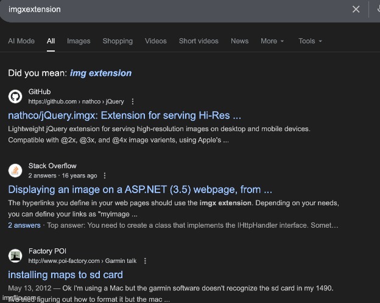The height and width of the screenshot is (303, 380).
Task: Open the nathco/jQuery.imgx result link
Action: tap(125, 115)
